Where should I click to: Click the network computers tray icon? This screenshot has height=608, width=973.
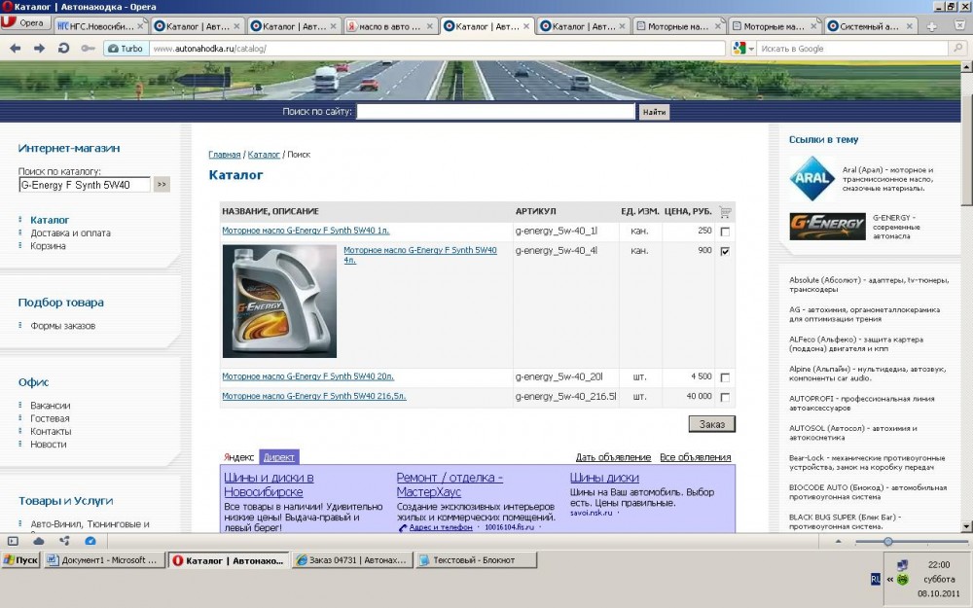coord(902,565)
